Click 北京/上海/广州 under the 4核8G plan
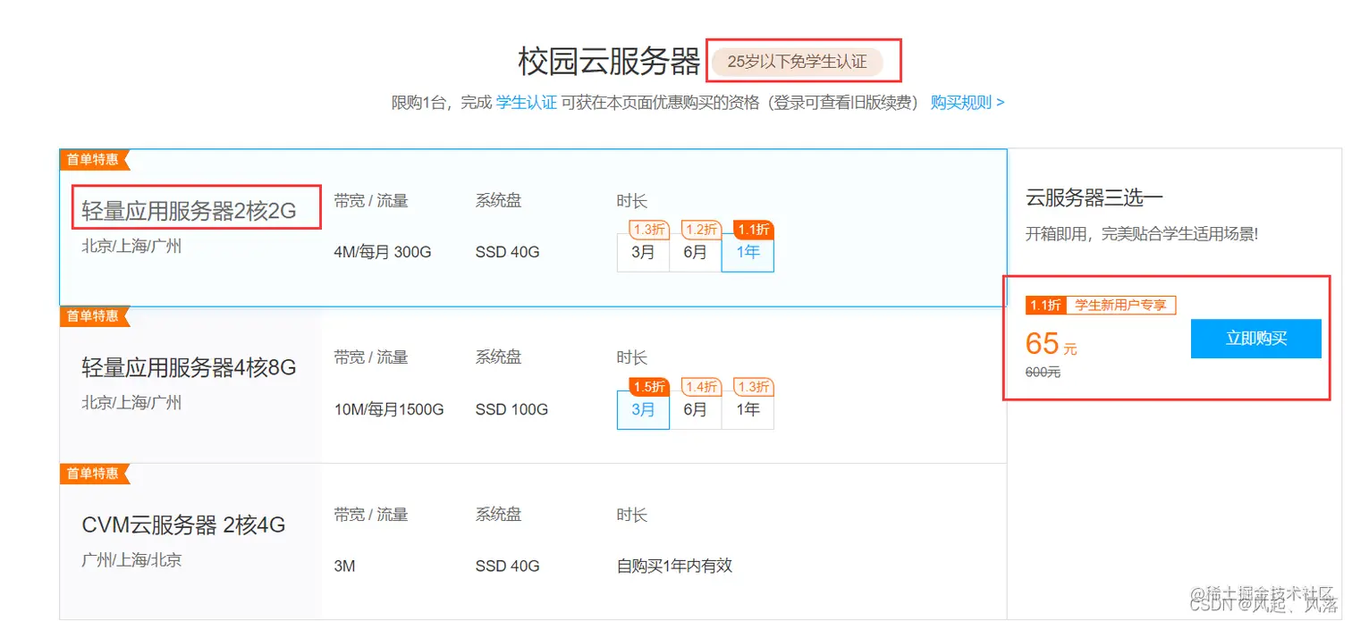The image size is (1352, 621). pyautogui.click(x=131, y=403)
